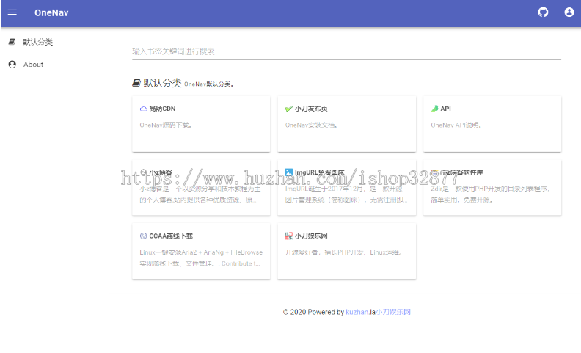Open About in the sidebar
The height and width of the screenshot is (353, 581).
tap(33, 65)
